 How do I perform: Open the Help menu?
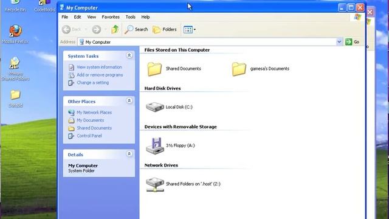145,17
